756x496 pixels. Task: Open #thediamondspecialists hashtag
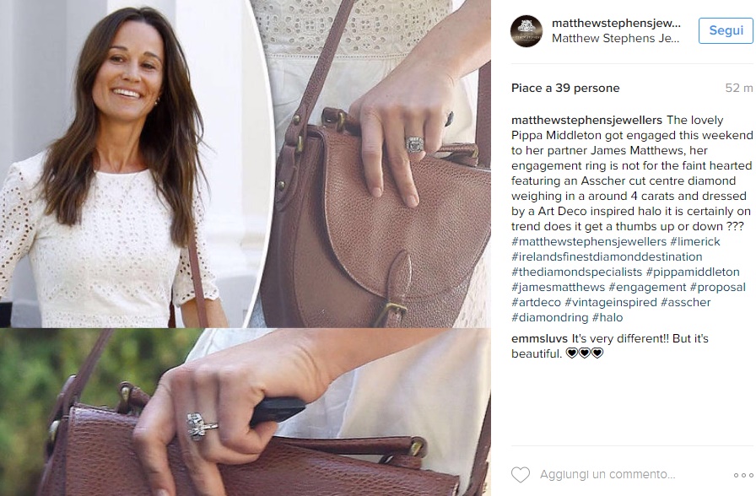[576, 272]
